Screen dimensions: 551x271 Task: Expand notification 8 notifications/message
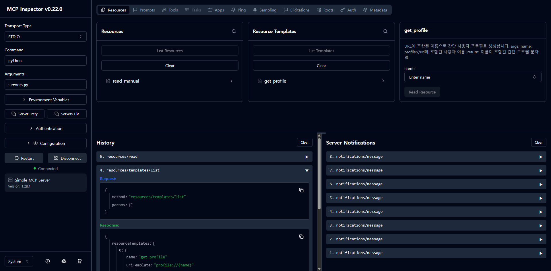(x=436, y=157)
